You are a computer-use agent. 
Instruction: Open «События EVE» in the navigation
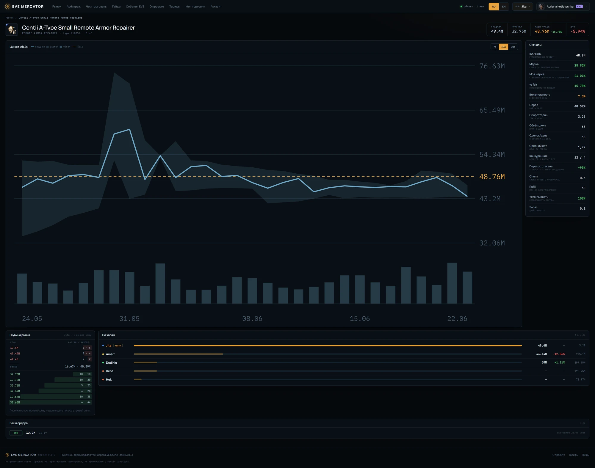pyautogui.click(x=135, y=7)
